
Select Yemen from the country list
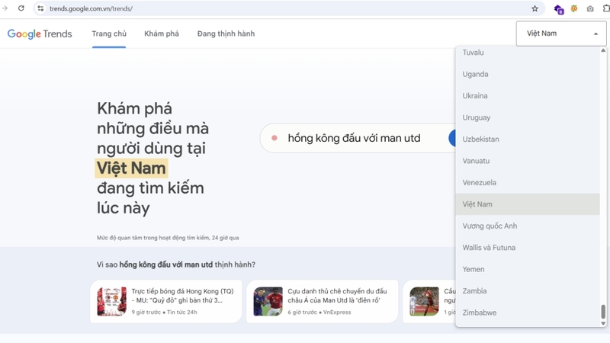[528, 269]
